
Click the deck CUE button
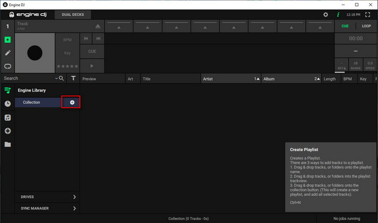(x=92, y=51)
